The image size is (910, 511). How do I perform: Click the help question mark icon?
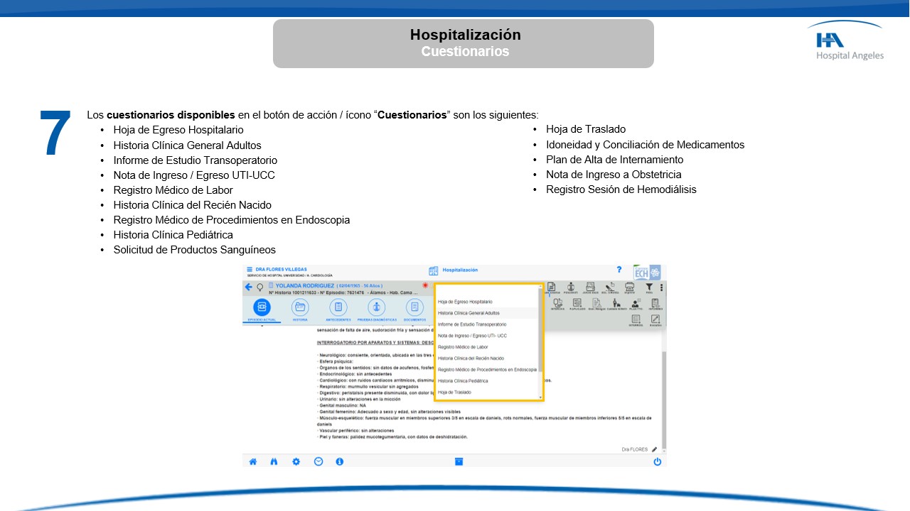(619, 270)
